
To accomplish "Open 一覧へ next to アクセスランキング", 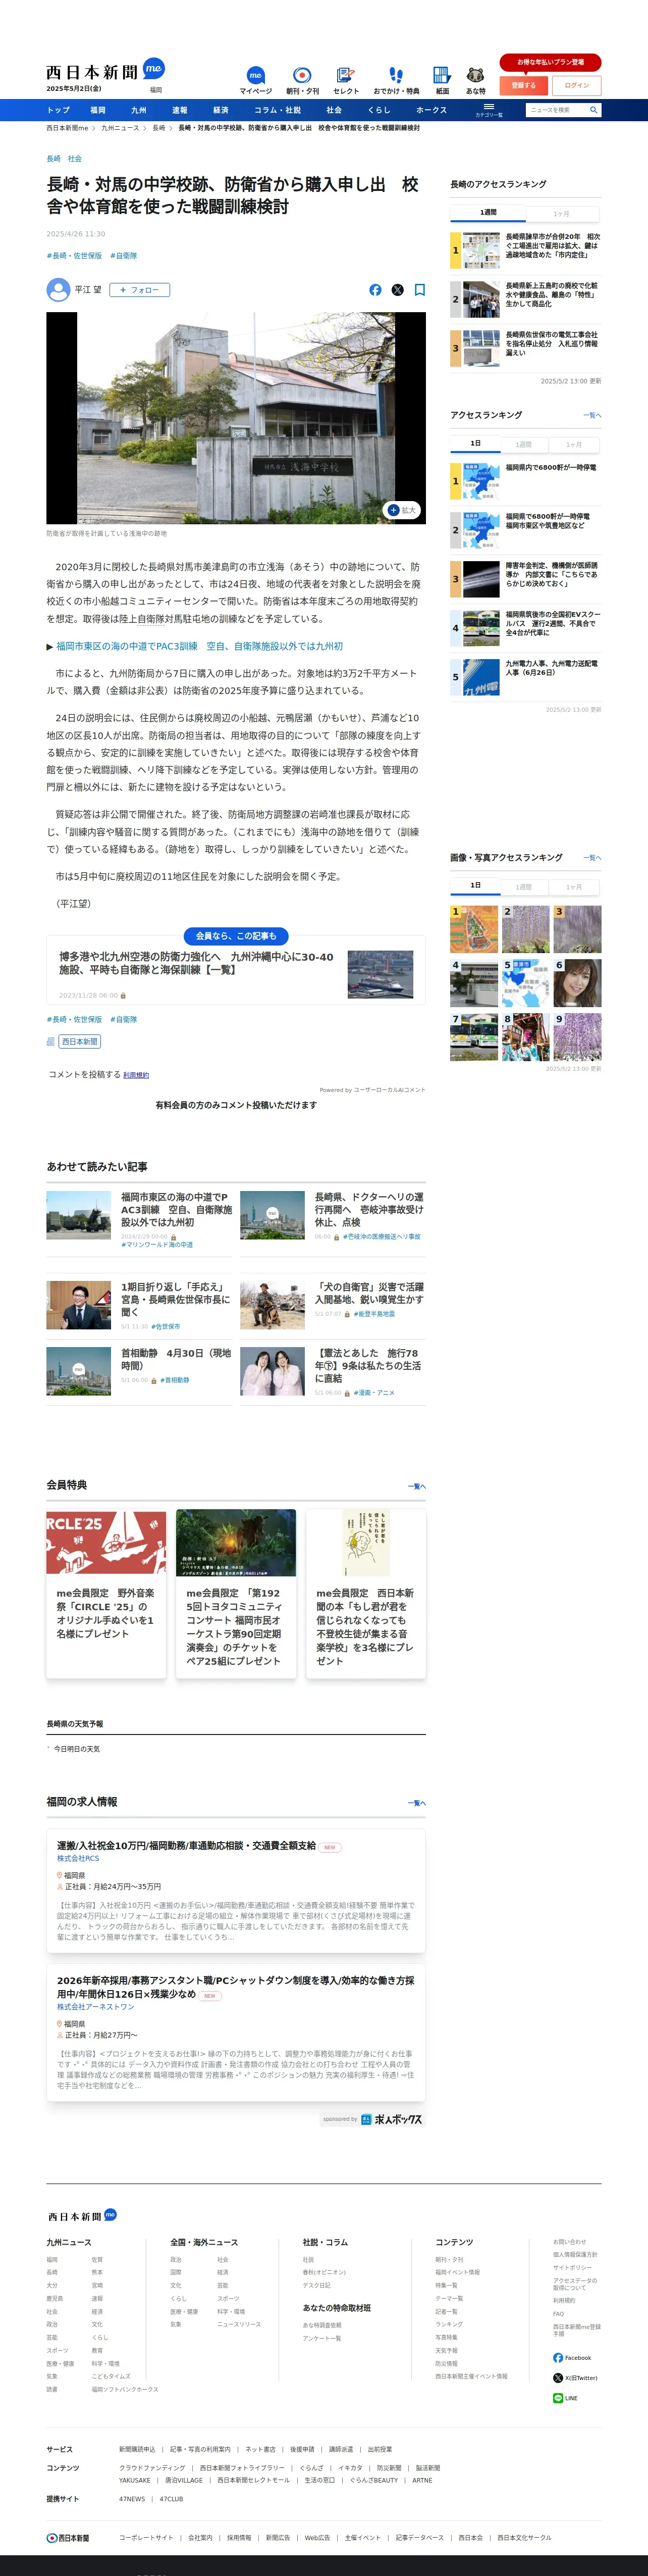I will click(592, 415).
